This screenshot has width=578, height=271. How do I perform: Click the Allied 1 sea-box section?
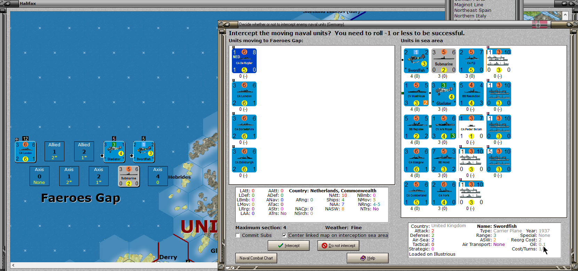[54, 151]
